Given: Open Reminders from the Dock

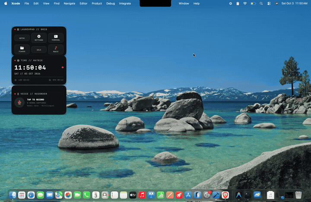Looking at the screenshot, I should pyautogui.click(x=114, y=195).
